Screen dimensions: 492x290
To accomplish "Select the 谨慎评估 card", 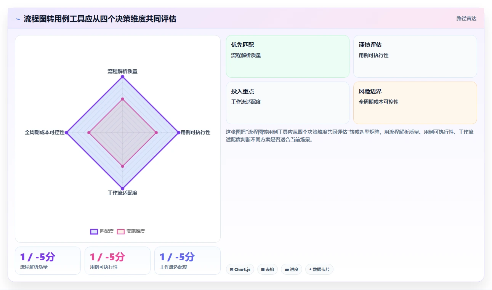I will (415, 56).
